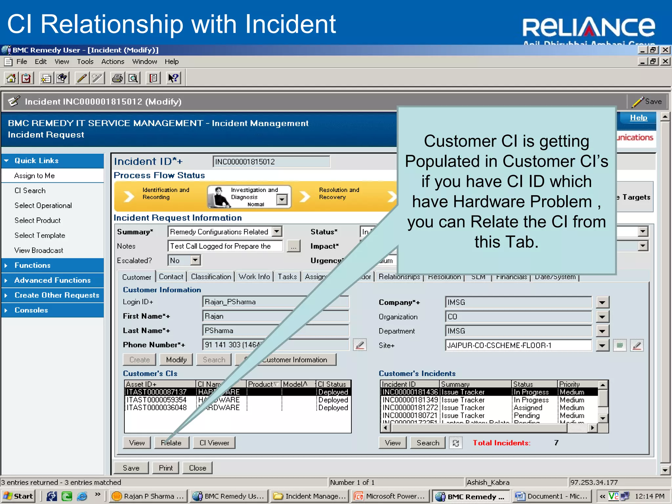Click in the Notes text field
Viewport: 672px width, 504px height.
tap(225, 246)
